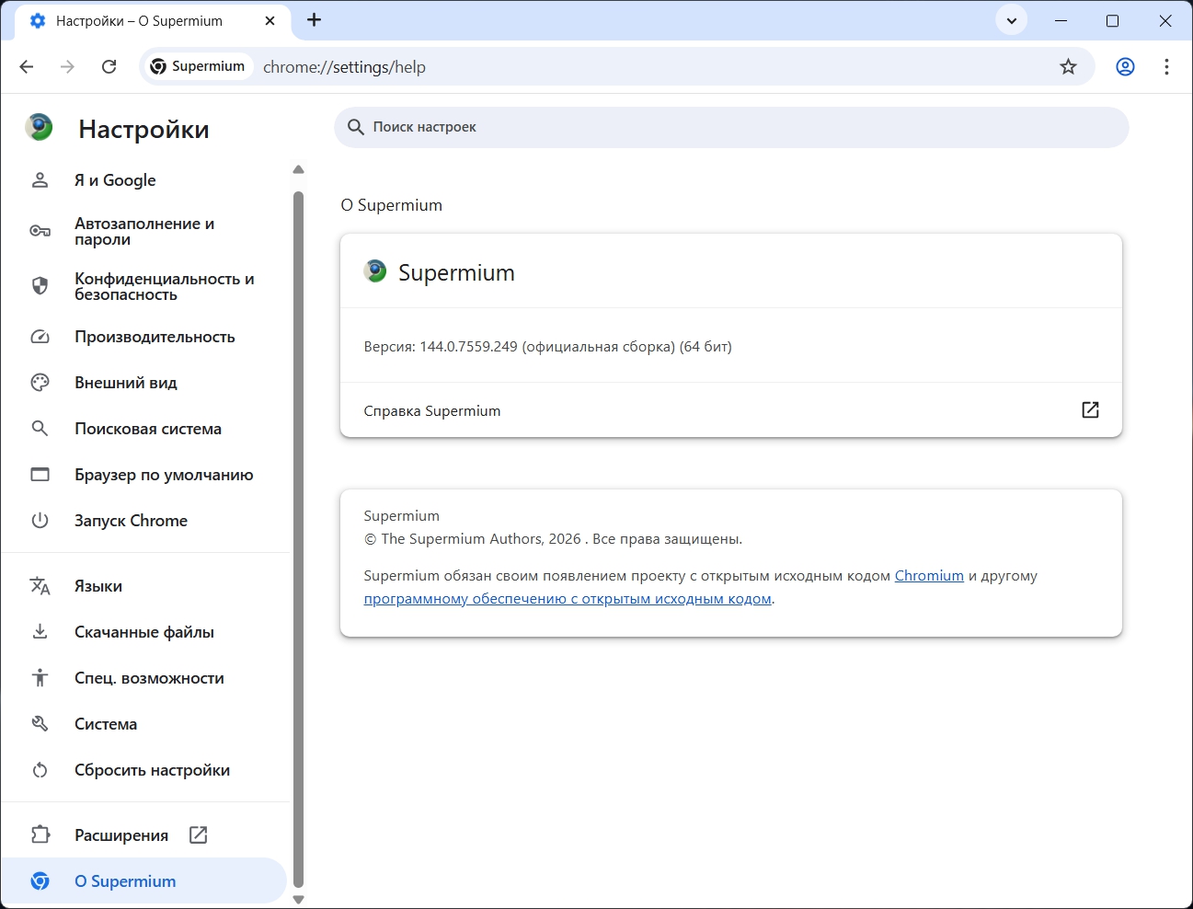Screen dimensions: 1193x909
Task: Click the Поиск настроек search field
Action: pyautogui.click(x=731, y=127)
